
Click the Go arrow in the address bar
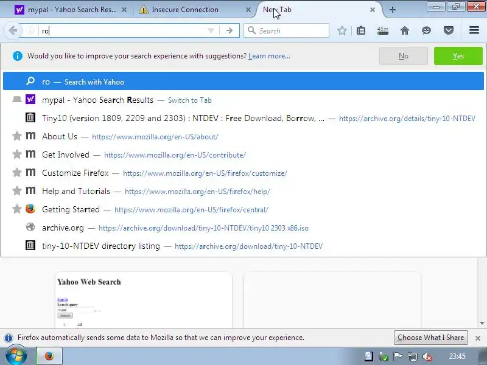(x=229, y=30)
